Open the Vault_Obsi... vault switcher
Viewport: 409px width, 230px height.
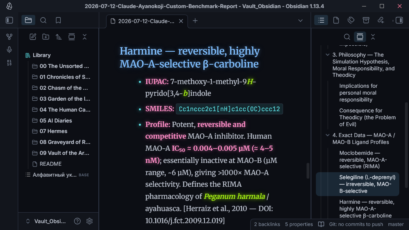click(46, 221)
